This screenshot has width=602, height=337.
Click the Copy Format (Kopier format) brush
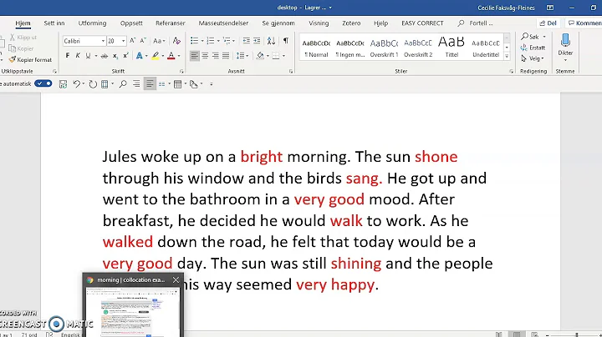coord(30,60)
